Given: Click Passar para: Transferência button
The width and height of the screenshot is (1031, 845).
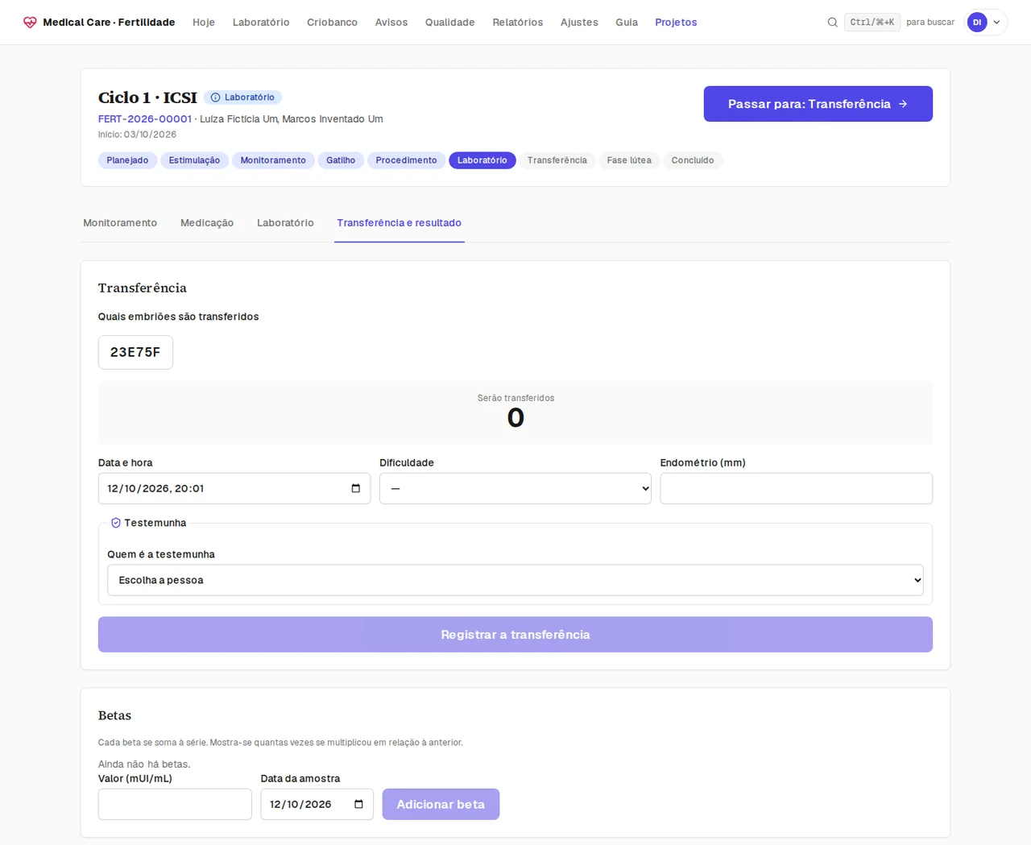Looking at the screenshot, I should click(x=818, y=104).
